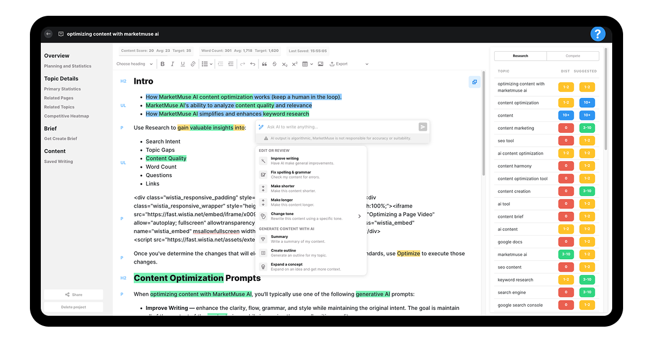Insert a hyperlink using the link icon

pyautogui.click(x=193, y=64)
